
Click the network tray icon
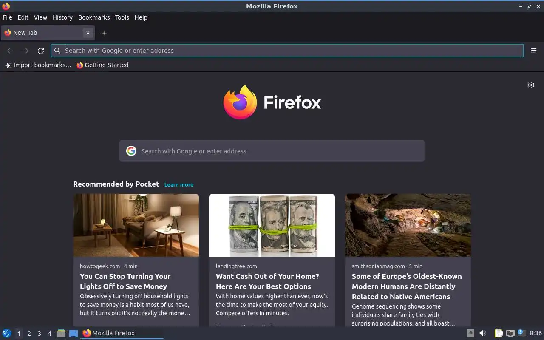tap(510, 333)
